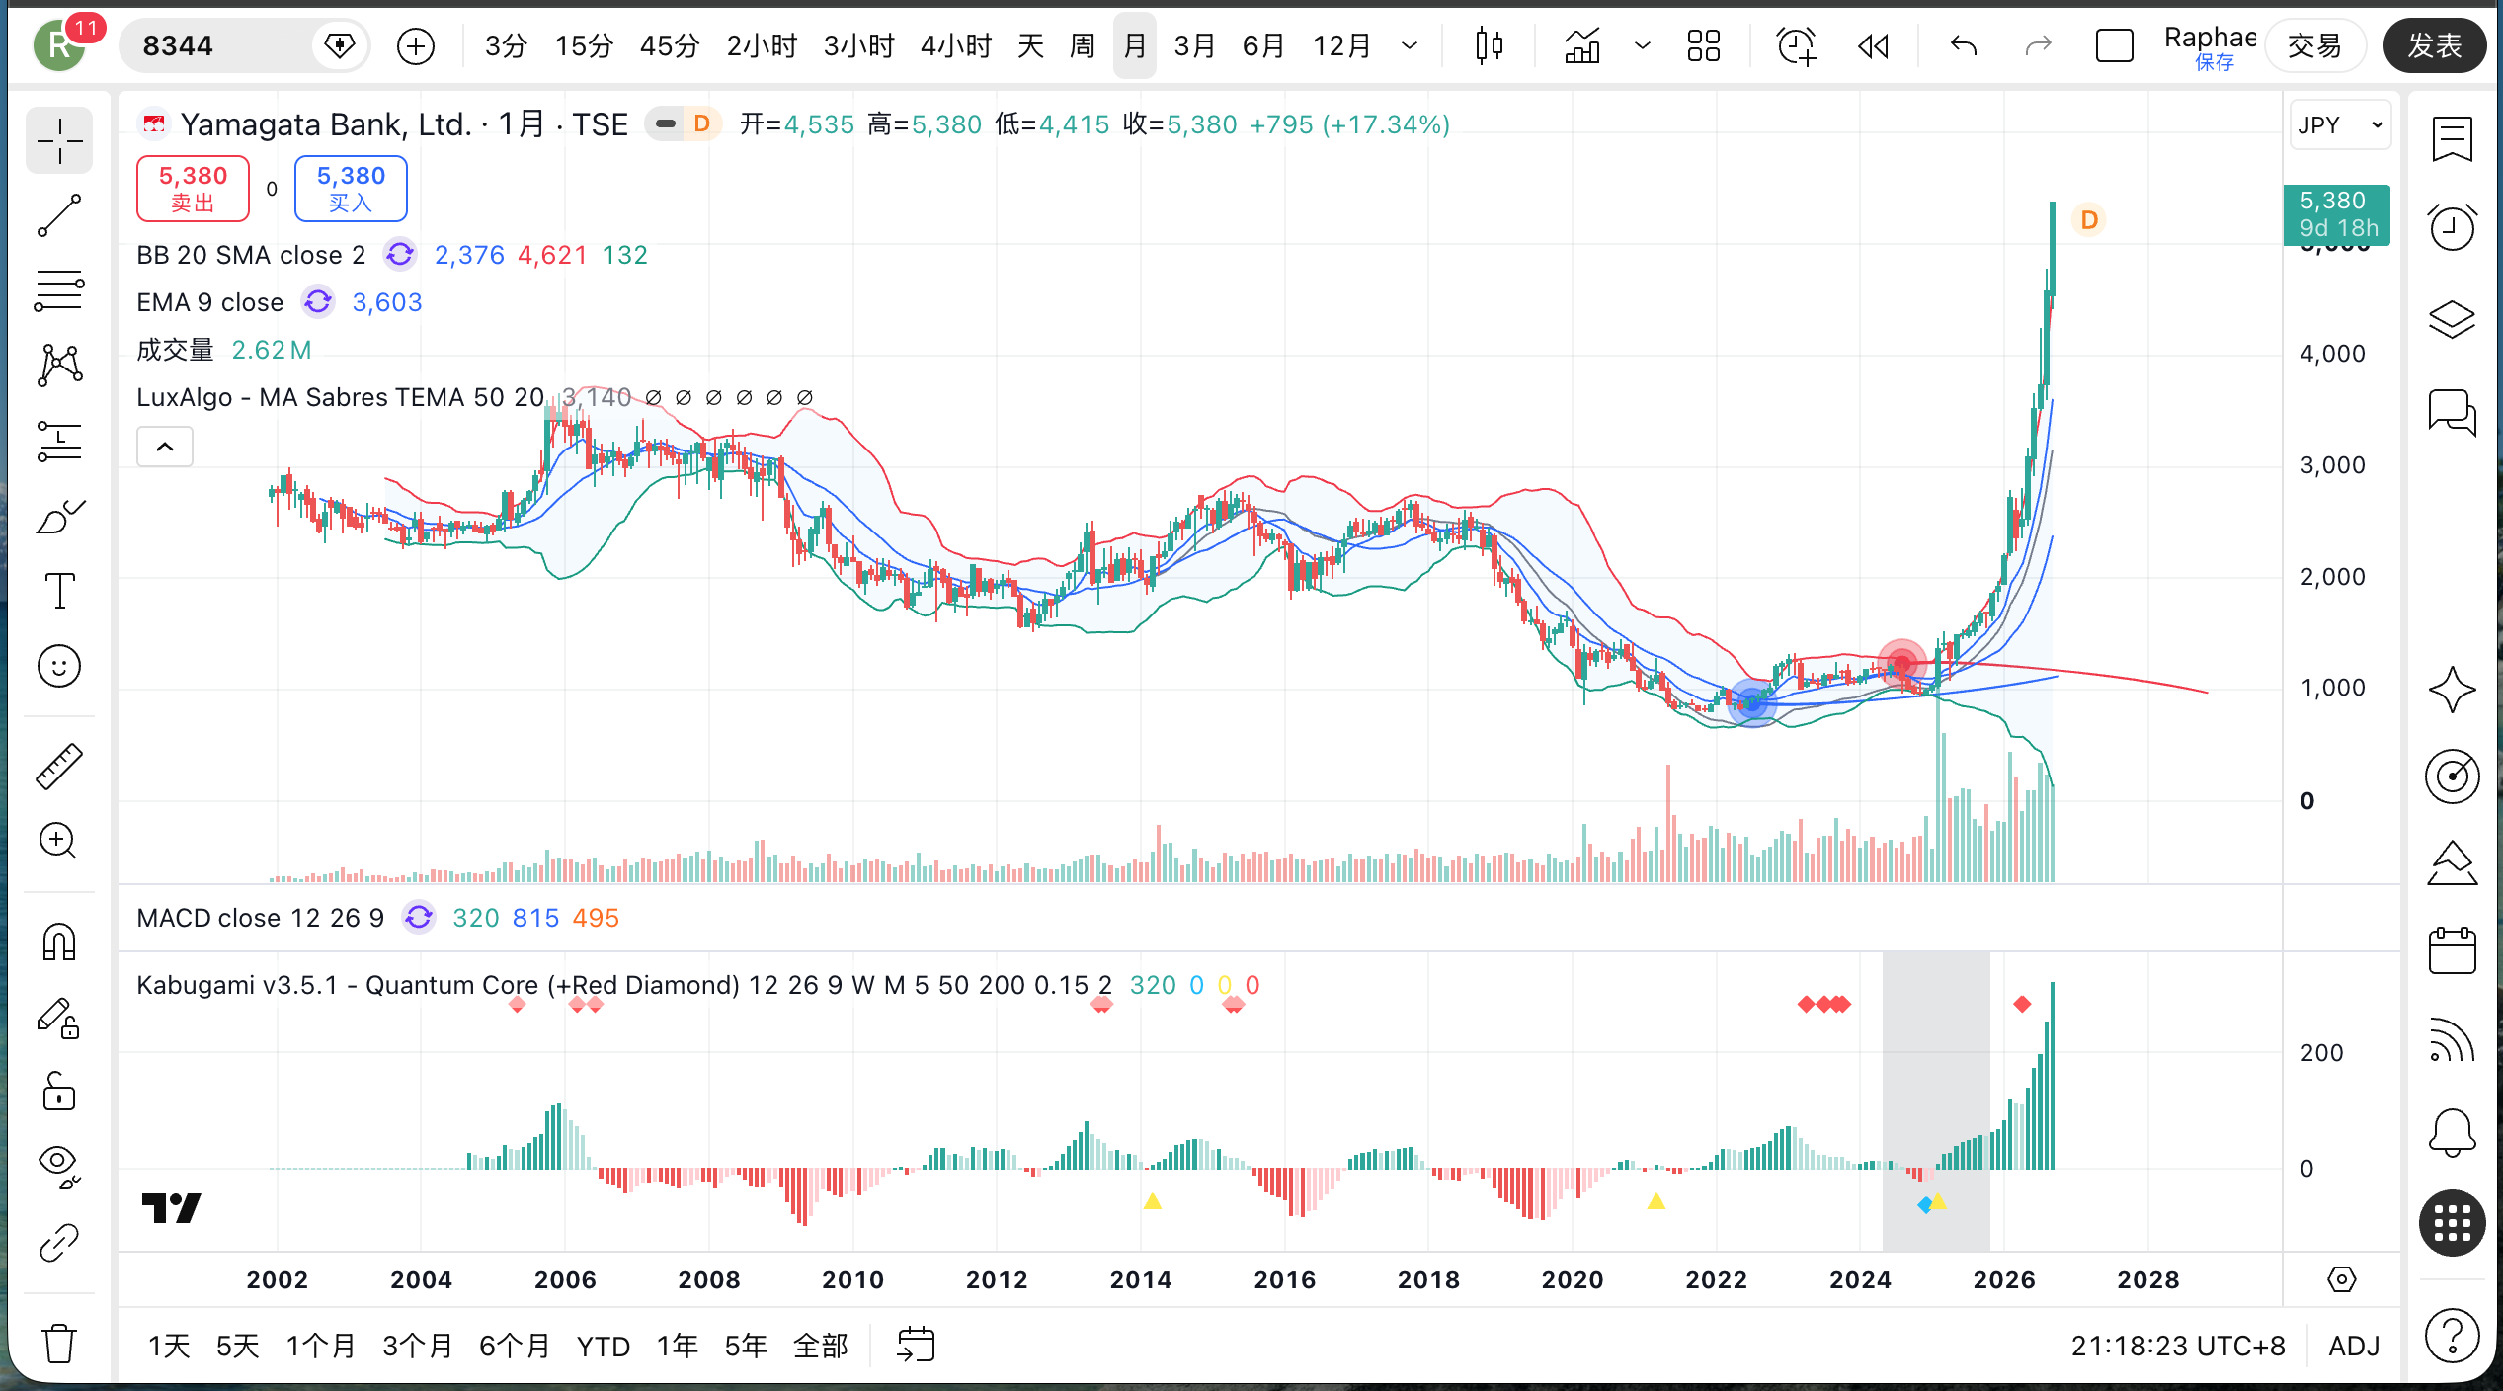Switch to the 周 weekly timeframe
The height and width of the screenshot is (1391, 2503).
pos(1083,45)
